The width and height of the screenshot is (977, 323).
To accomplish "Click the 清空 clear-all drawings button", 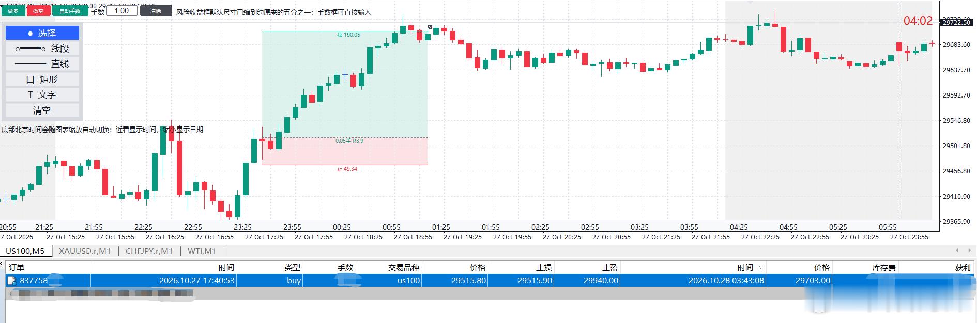I will [42, 110].
